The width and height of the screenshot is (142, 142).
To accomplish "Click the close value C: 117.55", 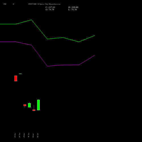I will point(50,7).
